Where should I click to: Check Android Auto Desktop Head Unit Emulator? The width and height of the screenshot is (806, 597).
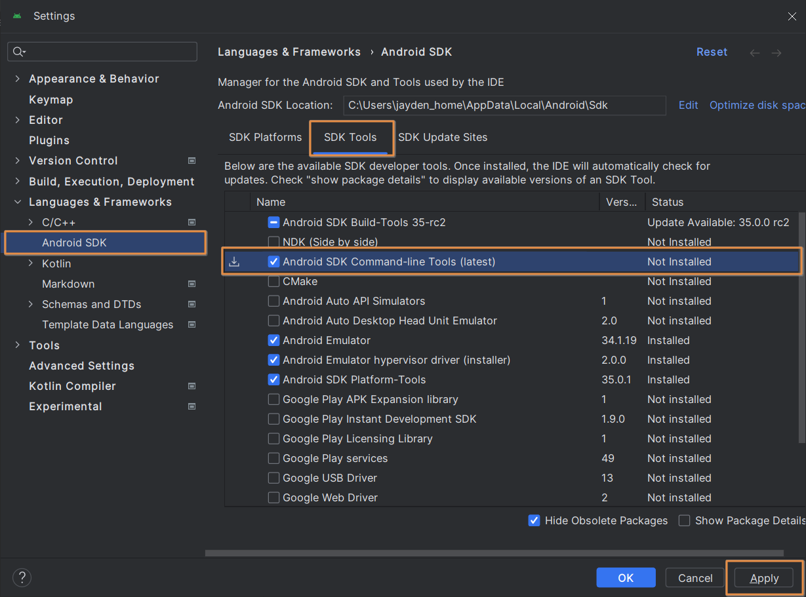pyautogui.click(x=274, y=320)
